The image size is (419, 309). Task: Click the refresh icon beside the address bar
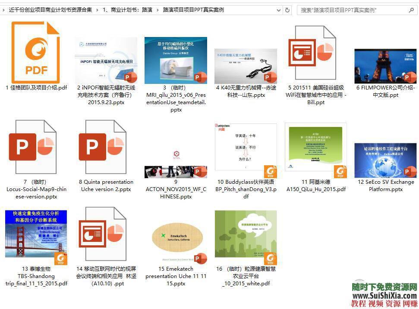point(288,9)
